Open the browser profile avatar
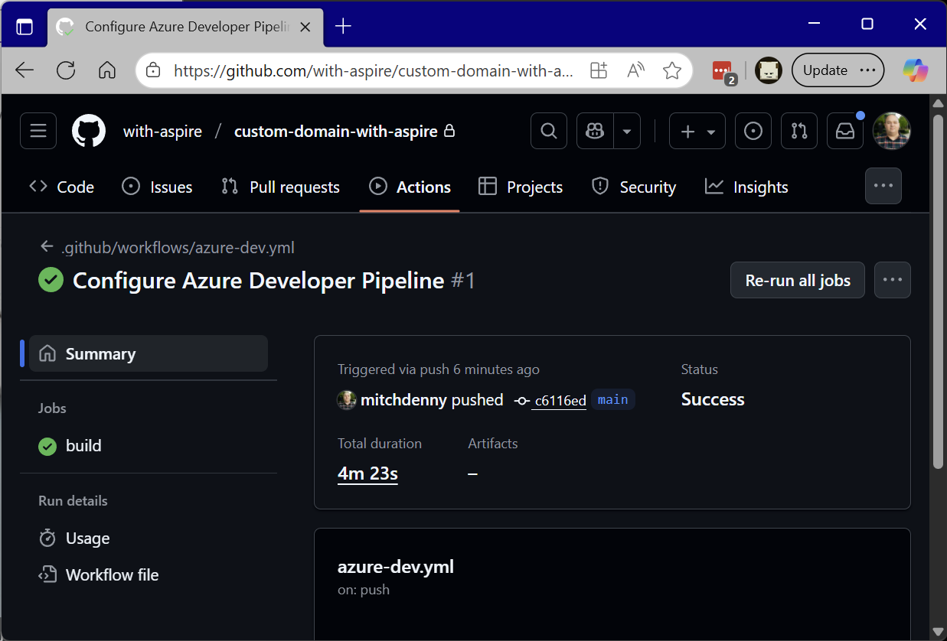The width and height of the screenshot is (947, 641). [768, 70]
